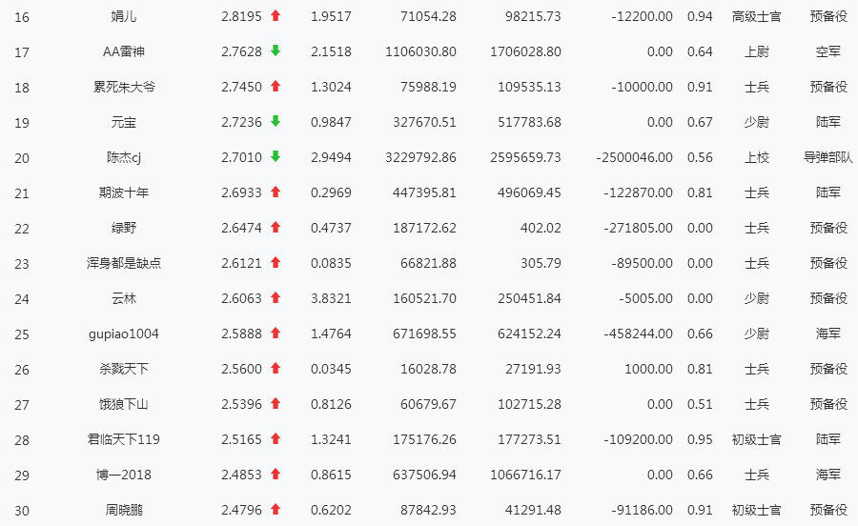858x526 pixels.
Task: Open user 陈杰cj
Action: pyautogui.click(x=124, y=157)
